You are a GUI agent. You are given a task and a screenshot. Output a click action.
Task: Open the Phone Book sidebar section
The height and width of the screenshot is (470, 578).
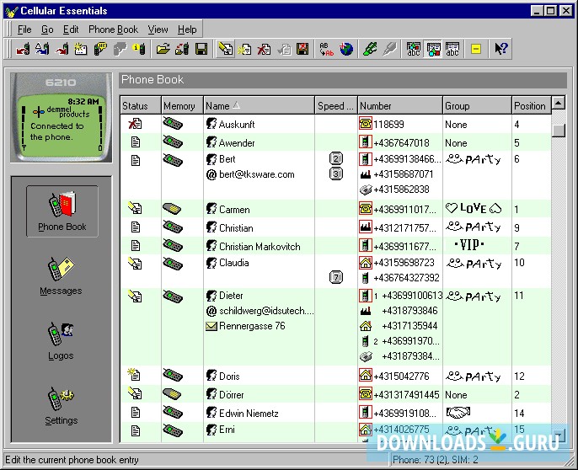point(61,211)
